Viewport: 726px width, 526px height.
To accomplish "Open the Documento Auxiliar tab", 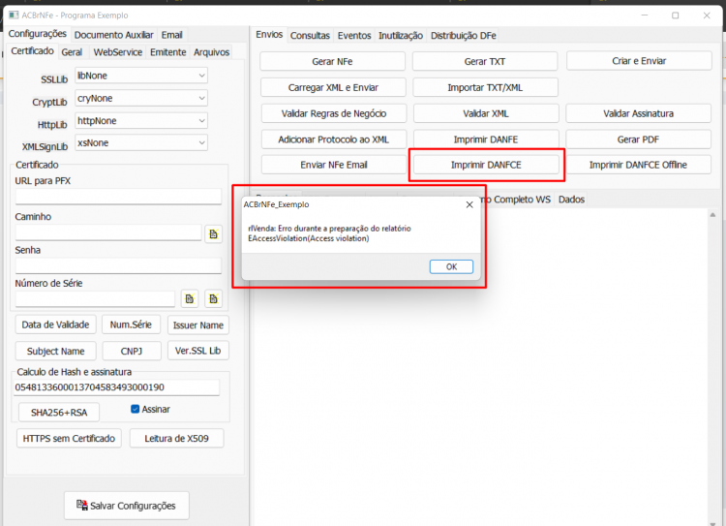I will point(113,35).
